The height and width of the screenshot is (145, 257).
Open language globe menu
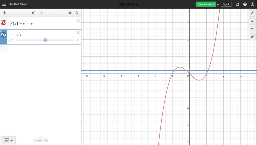point(252,4)
